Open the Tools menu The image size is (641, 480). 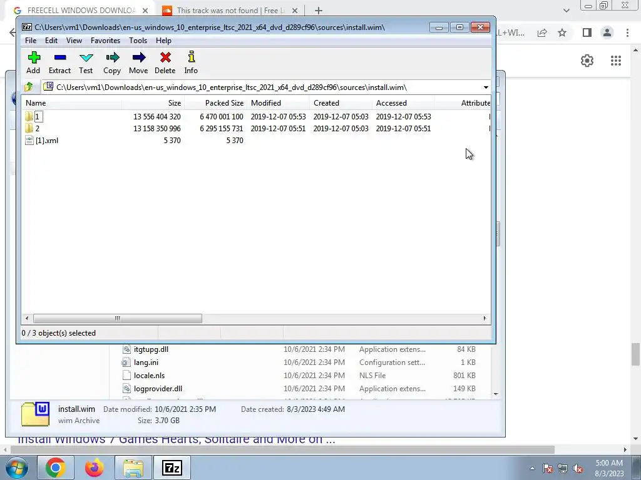[138, 41]
